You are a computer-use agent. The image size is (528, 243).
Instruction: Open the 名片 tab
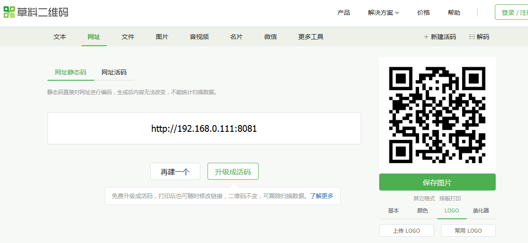236,37
